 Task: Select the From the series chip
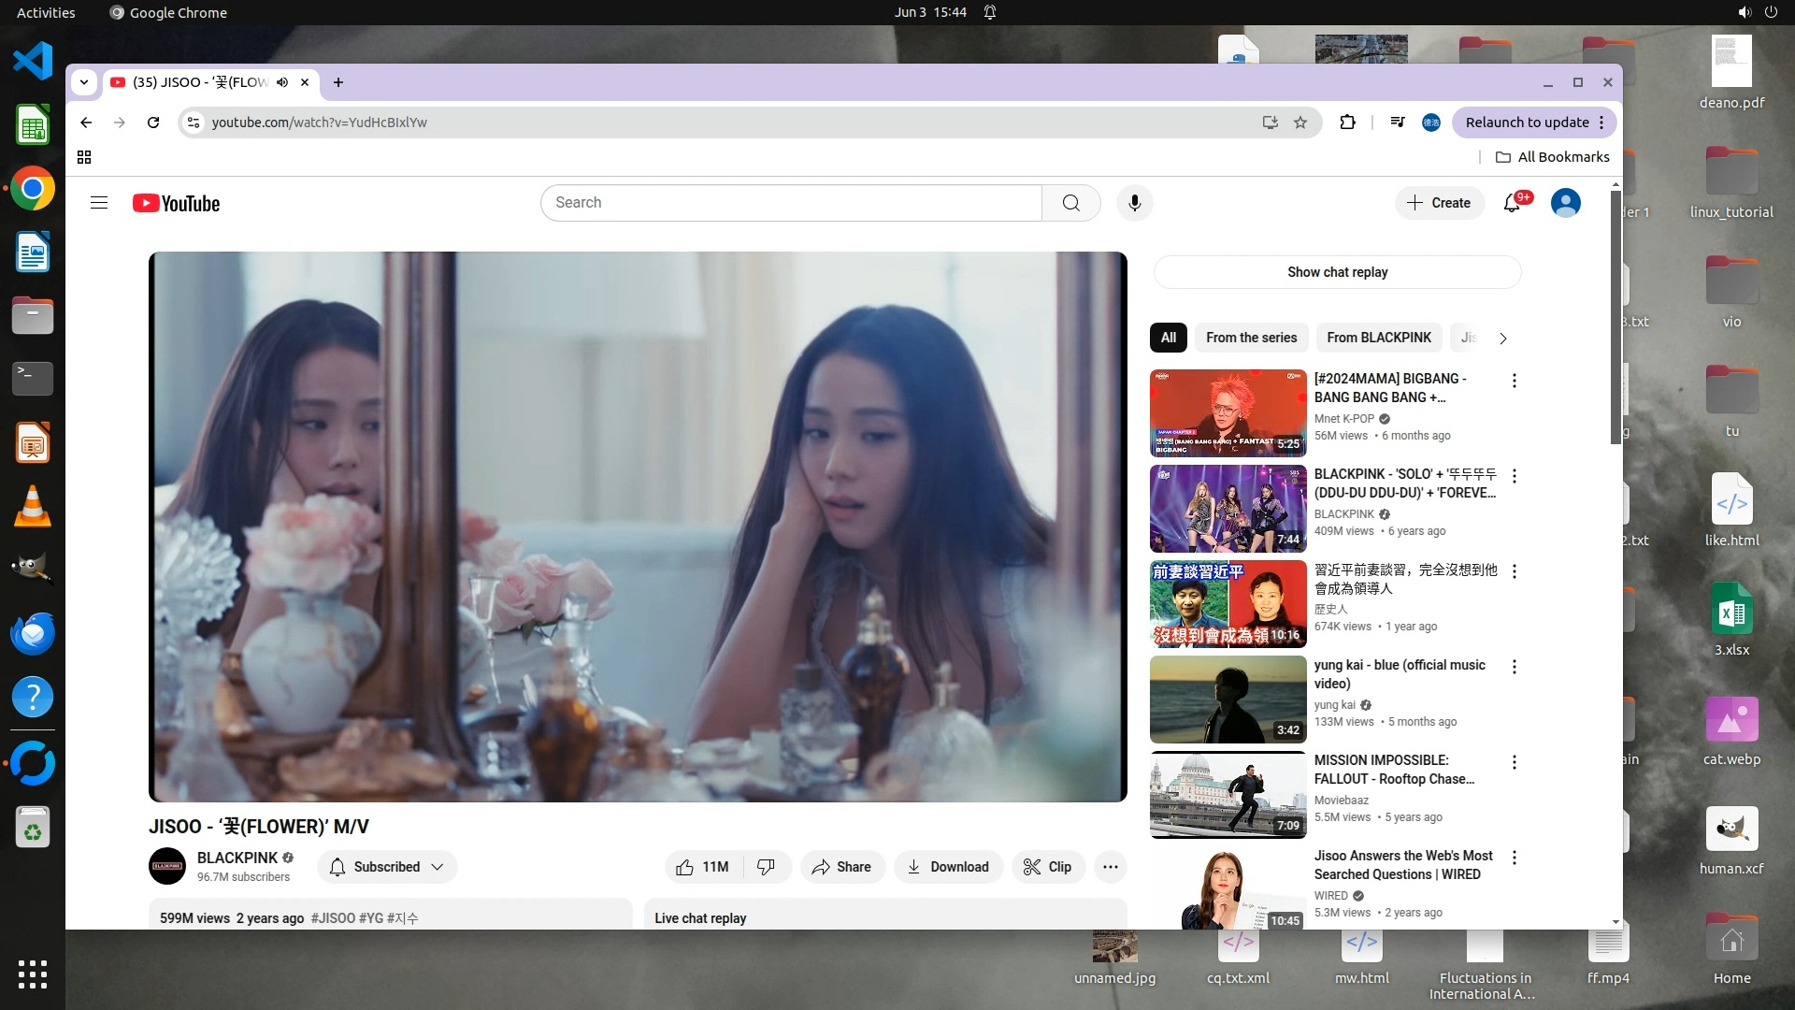point(1251,338)
